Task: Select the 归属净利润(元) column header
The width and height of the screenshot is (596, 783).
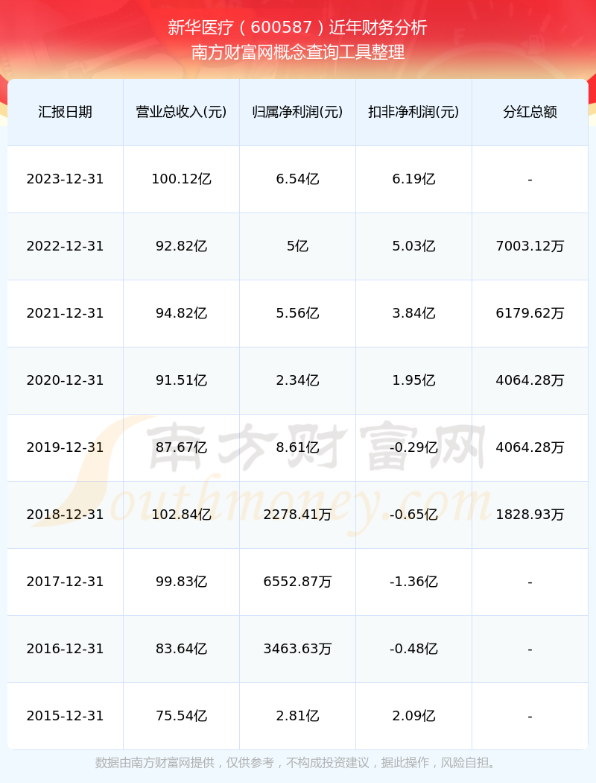Action: [298, 112]
